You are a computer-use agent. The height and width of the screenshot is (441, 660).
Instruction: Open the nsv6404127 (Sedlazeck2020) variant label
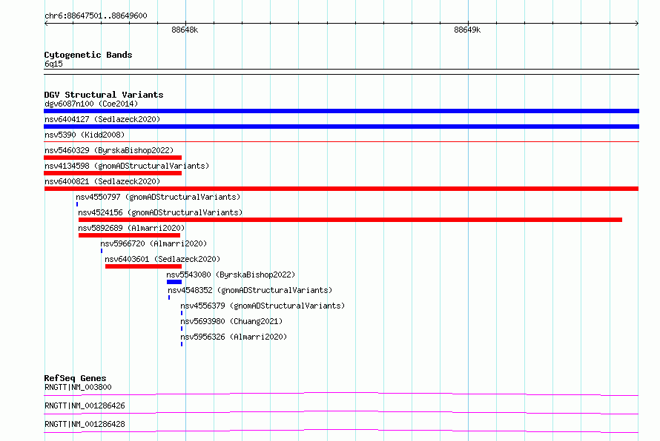point(102,119)
